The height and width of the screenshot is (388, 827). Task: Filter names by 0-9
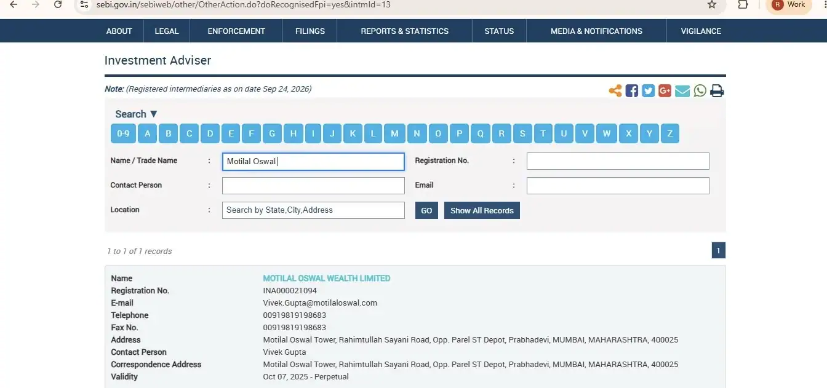(x=123, y=133)
